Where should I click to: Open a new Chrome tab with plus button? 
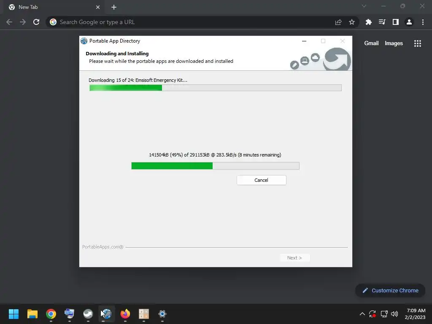pos(114,8)
